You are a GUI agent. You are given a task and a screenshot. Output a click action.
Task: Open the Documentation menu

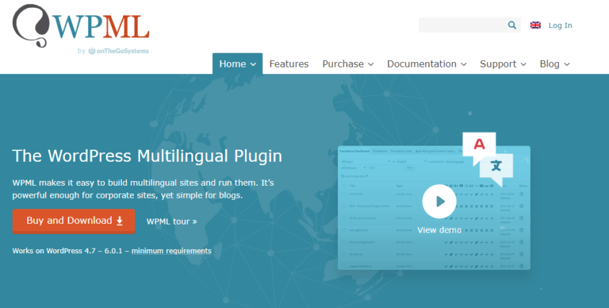click(427, 63)
